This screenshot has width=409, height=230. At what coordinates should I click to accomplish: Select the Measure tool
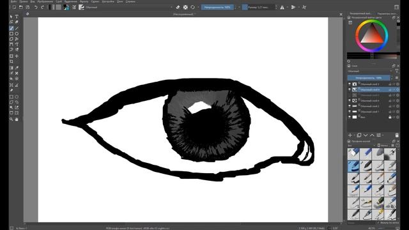coord(17,85)
